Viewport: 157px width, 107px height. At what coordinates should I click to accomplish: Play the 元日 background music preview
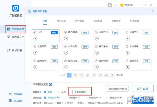tap(35, 38)
